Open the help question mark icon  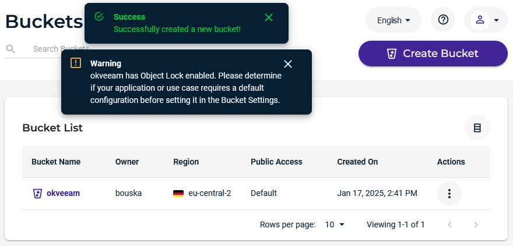pos(443,20)
